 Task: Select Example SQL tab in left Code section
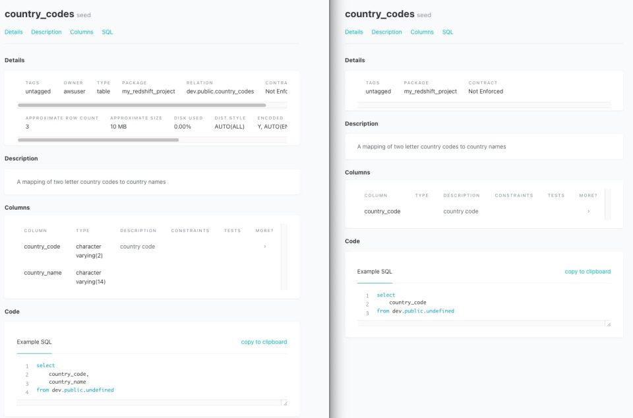point(34,342)
